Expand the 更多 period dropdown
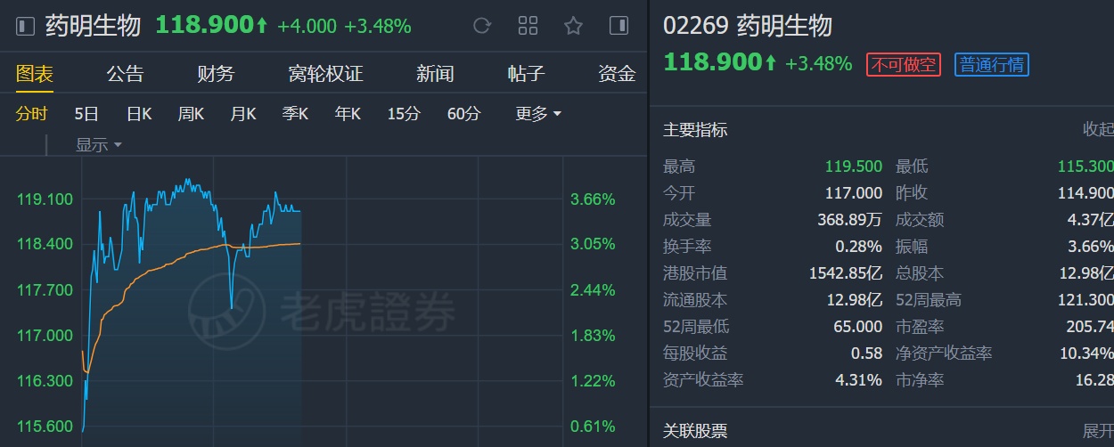 (x=538, y=114)
